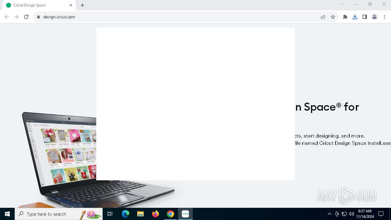Open Windows notification center
This screenshot has height=220, width=391.
(381, 214)
